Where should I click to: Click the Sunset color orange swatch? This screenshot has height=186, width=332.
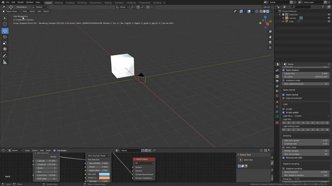point(104,178)
